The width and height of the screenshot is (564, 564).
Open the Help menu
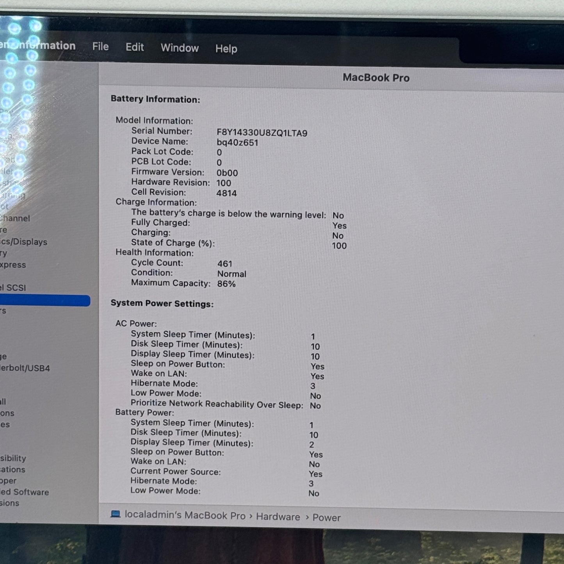click(x=226, y=49)
